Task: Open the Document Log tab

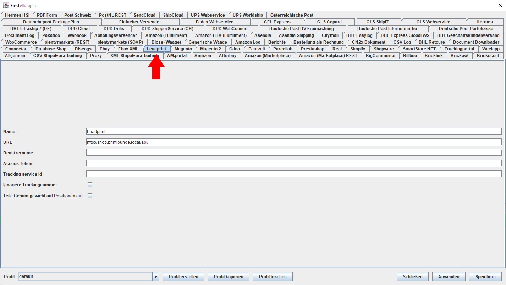Action: [x=20, y=35]
